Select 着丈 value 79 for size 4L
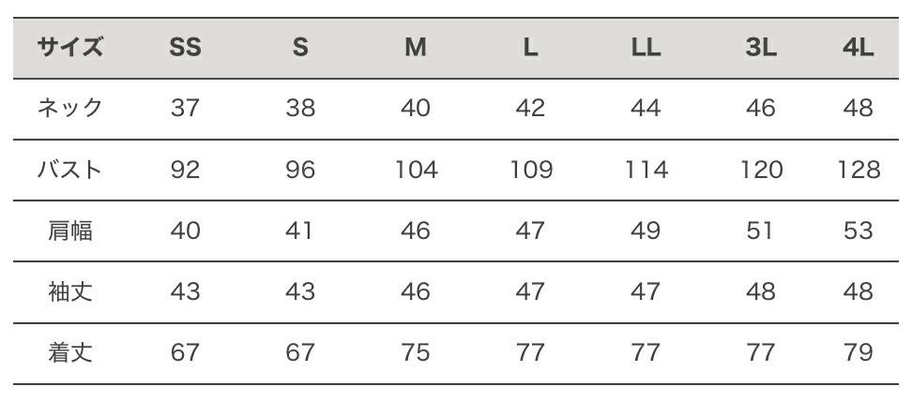The image size is (912, 401). coord(859,352)
